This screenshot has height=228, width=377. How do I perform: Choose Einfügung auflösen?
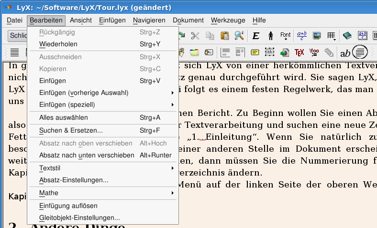pos(103,206)
